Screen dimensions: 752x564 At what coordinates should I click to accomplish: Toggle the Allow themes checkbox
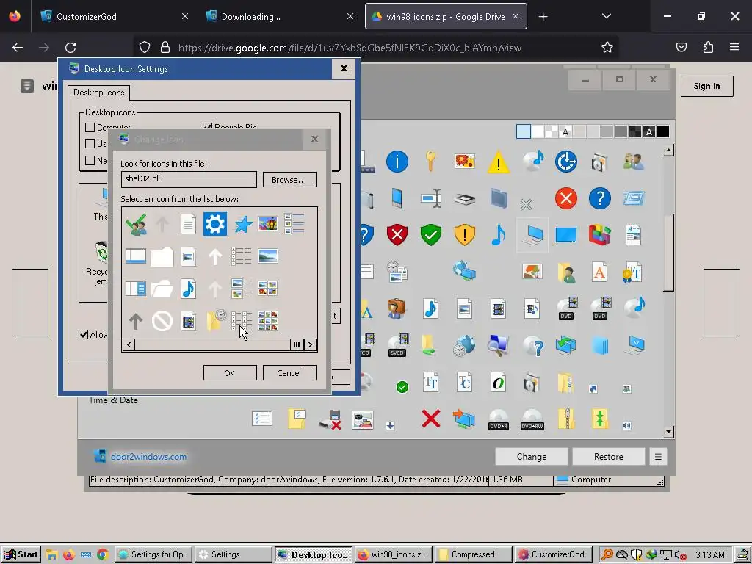[84, 334]
